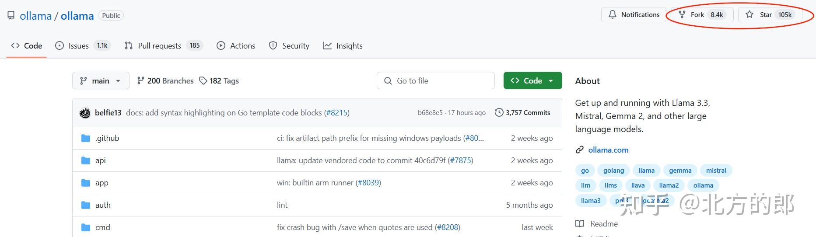Click the Notifications bell icon
Viewport: 816px width, 237px height.
click(613, 14)
